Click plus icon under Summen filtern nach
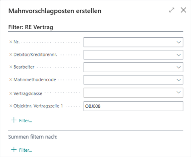The width and height of the screenshot is (191, 157). coord(14,150)
